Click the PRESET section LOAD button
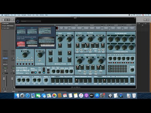The height and width of the screenshot is (113, 151). point(86,28)
